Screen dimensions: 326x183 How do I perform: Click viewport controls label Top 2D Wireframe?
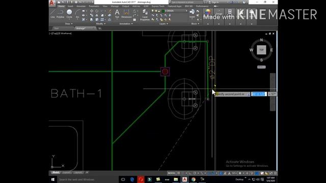tap(60, 33)
